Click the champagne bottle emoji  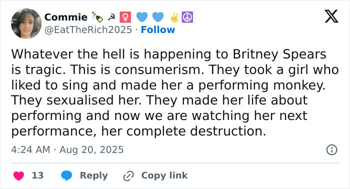pyautogui.click(x=97, y=17)
